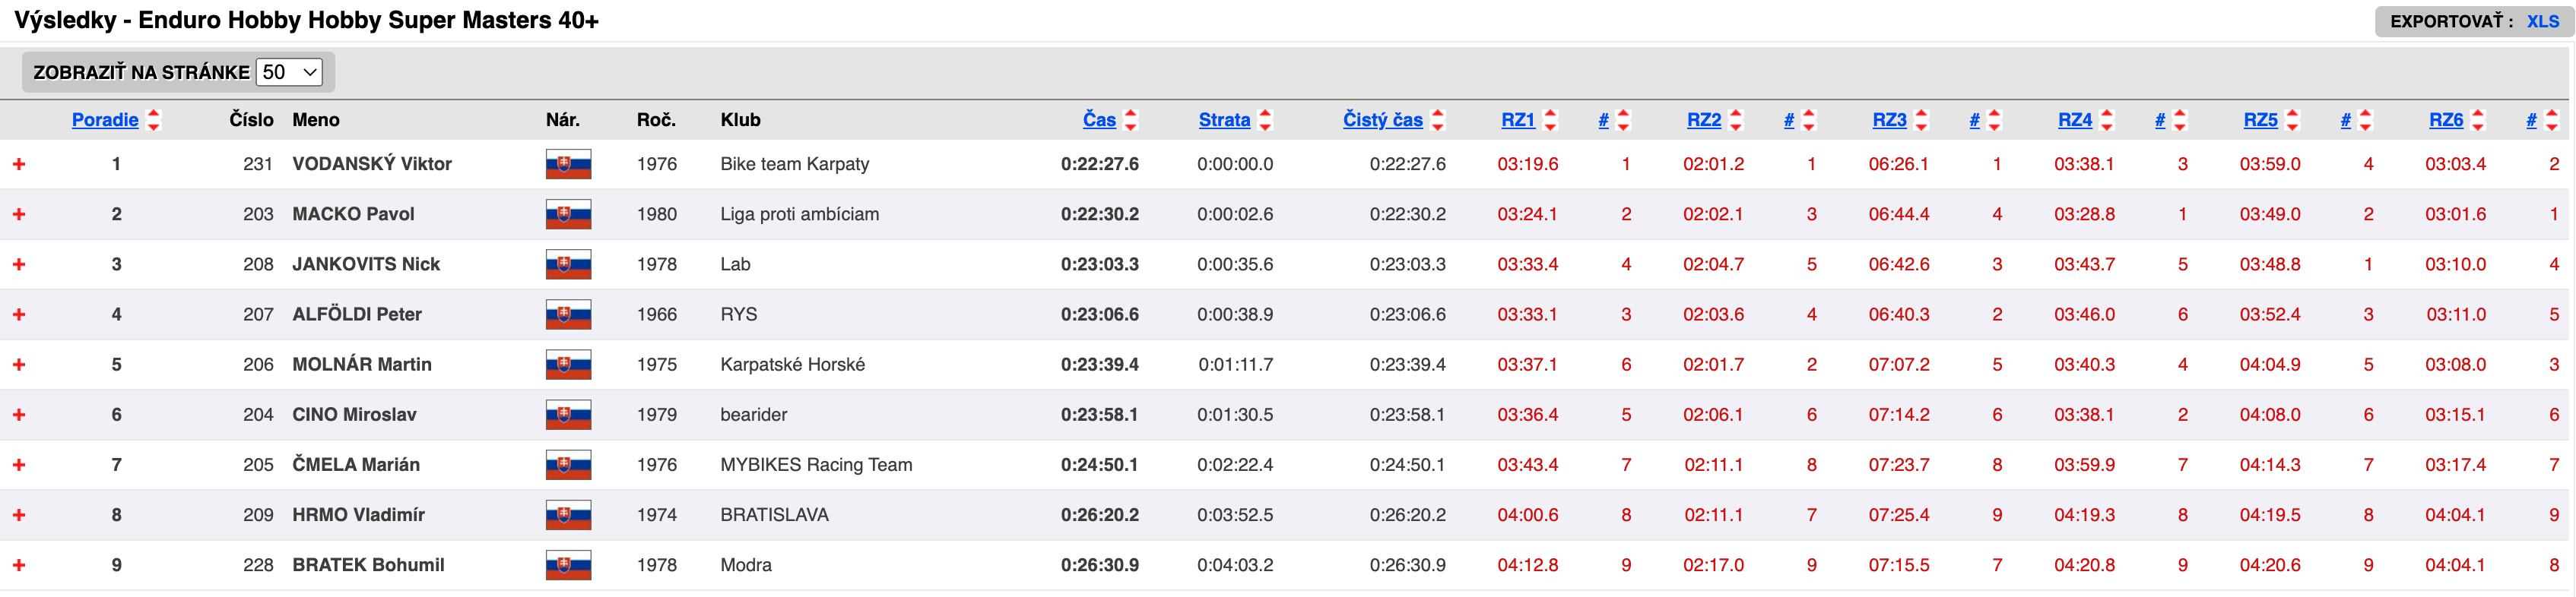Screen dimensions: 2576x597
Task: Sort by Čas column header
Action: pos(1099,120)
